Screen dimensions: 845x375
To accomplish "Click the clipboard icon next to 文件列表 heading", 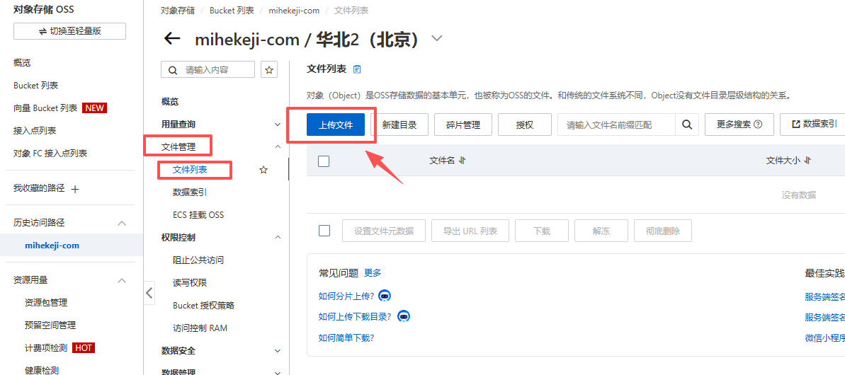I will pos(357,69).
